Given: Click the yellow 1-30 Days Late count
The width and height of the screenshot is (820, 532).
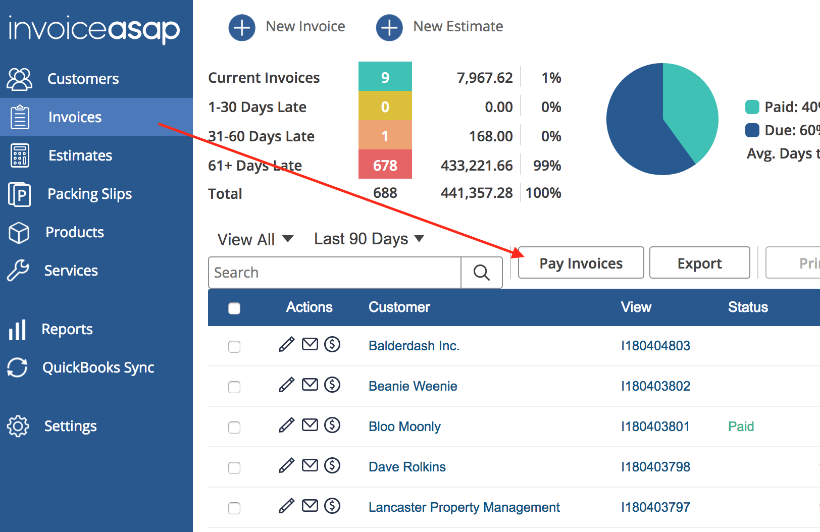Looking at the screenshot, I should 385,106.
